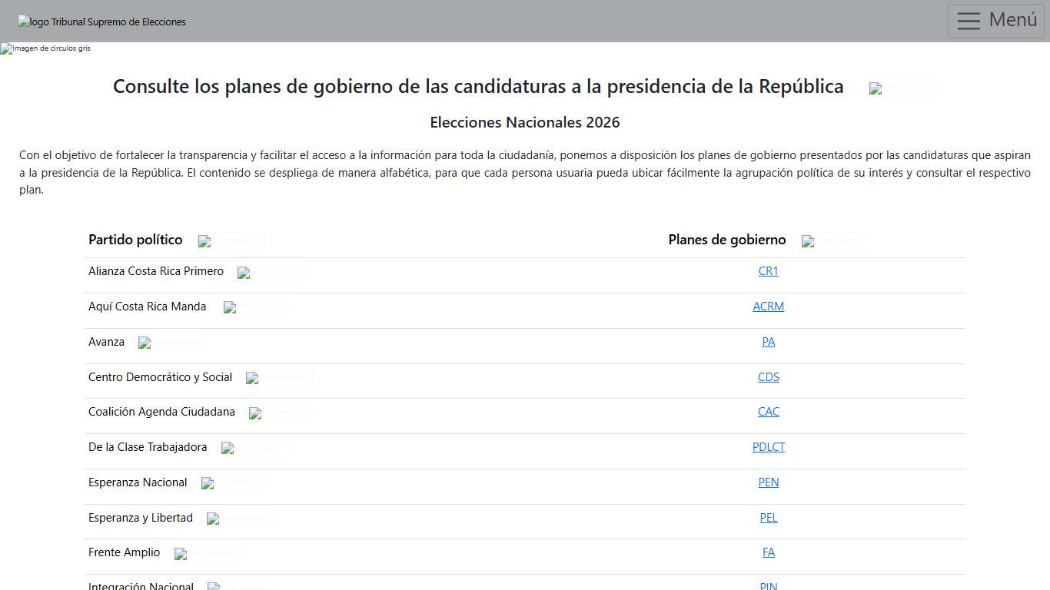Open the PIN government plan
The image size is (1050, 590).
pyautogui.click(x=768, y=586)
